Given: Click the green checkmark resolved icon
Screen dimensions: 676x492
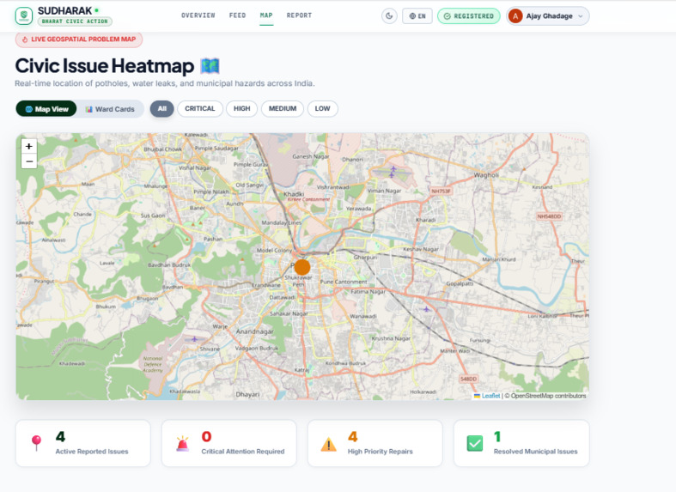Looking at the screenshot, I should click(475, 443).
